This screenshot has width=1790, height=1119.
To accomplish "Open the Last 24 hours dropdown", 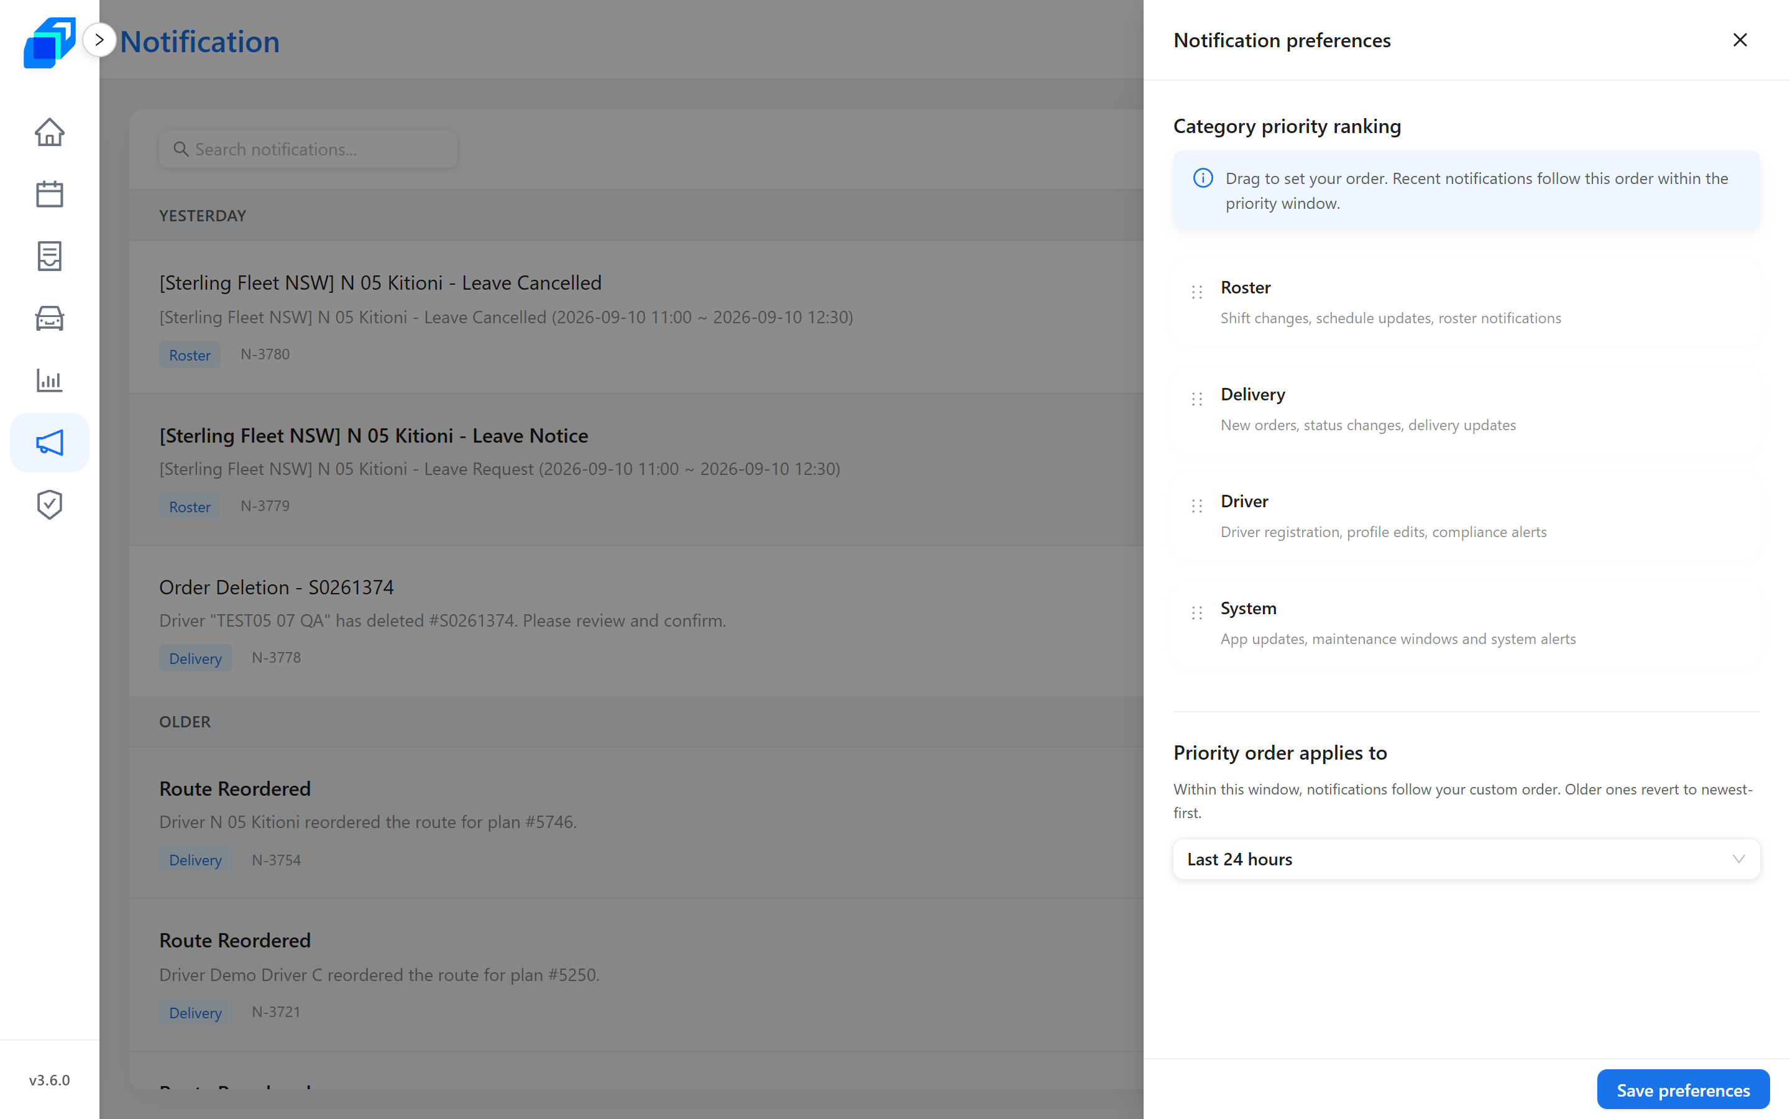I will coord(1466,859).
